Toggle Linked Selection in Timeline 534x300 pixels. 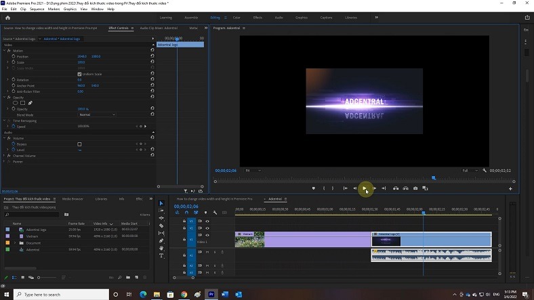coord(196,213)
